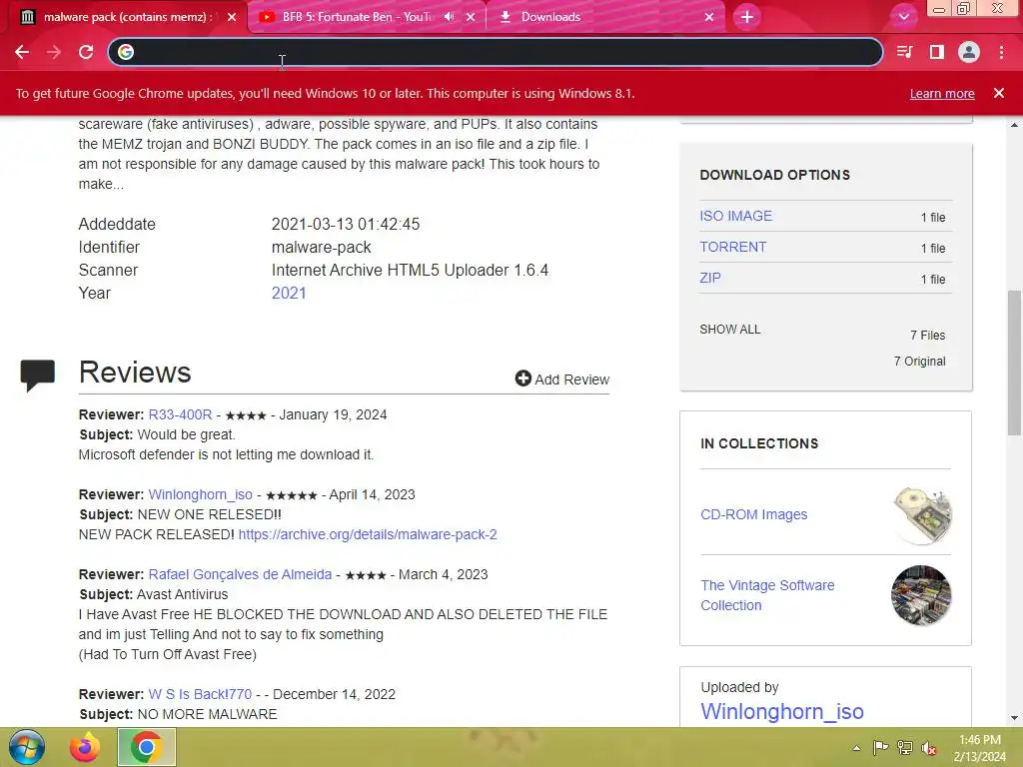This screenshot has height=767, width=1023.
Task: Close the malware pack tab
Action: pos(232,18)
